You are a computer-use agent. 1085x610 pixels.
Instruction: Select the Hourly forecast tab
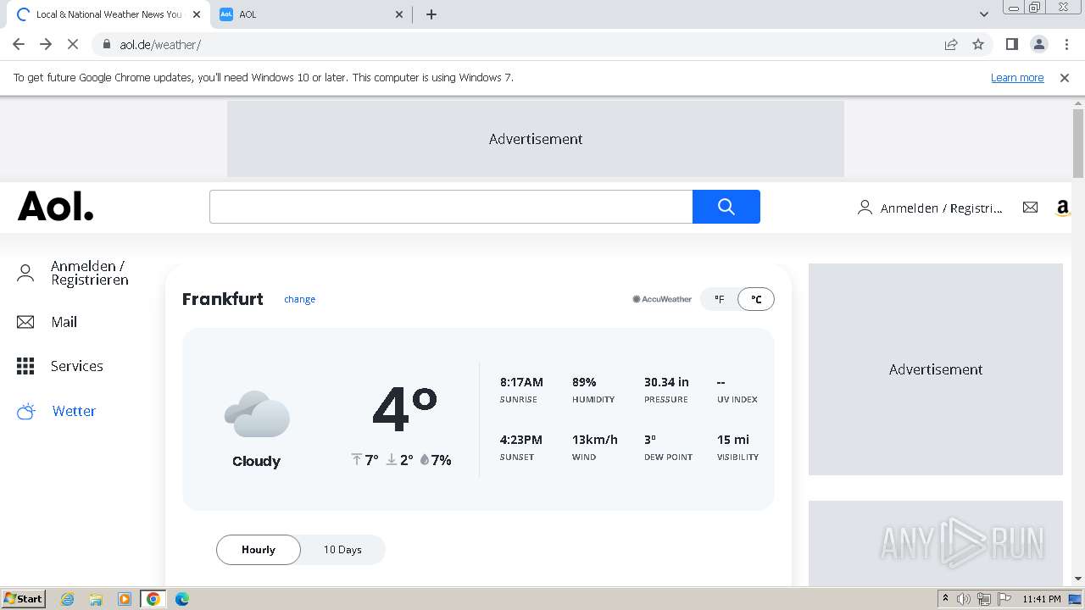point(259,550)
